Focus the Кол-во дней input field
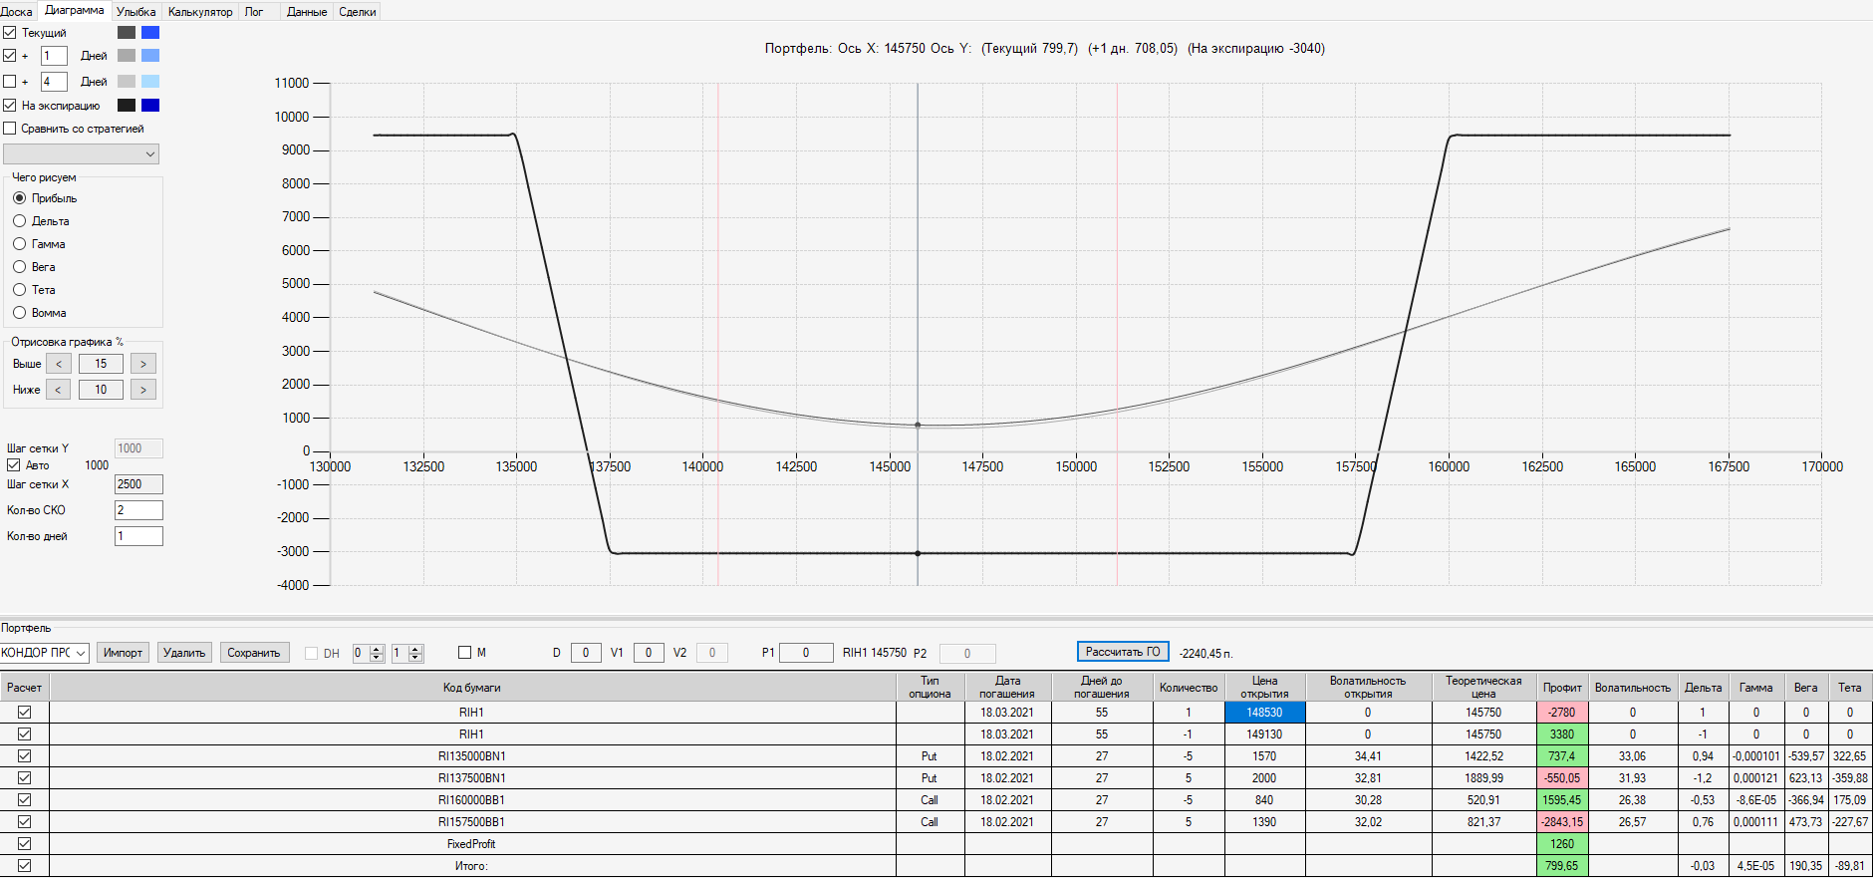 [138, 536]
